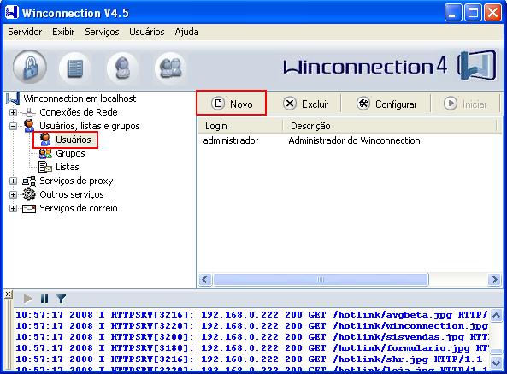The width and height of the screenshot is (507, 374).
Task: Select Winconnection em localhost root item
Action: [x=80, y=98]
